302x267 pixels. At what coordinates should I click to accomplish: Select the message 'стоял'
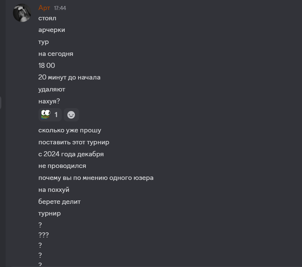[x=47, y=18]
